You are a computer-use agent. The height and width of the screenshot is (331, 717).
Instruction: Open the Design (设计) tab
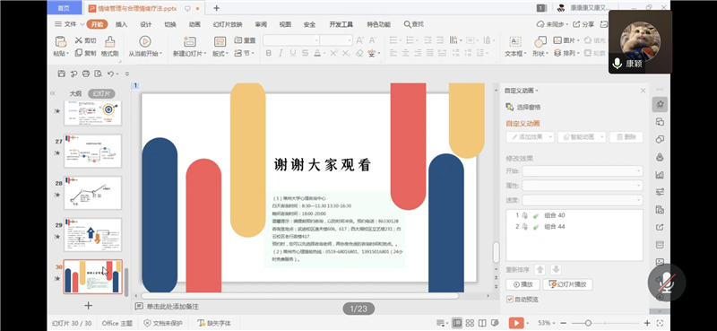click(x=145, y=24)
